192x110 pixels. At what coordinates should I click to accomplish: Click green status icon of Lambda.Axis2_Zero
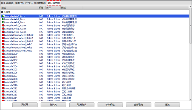[x=3, y=22]
